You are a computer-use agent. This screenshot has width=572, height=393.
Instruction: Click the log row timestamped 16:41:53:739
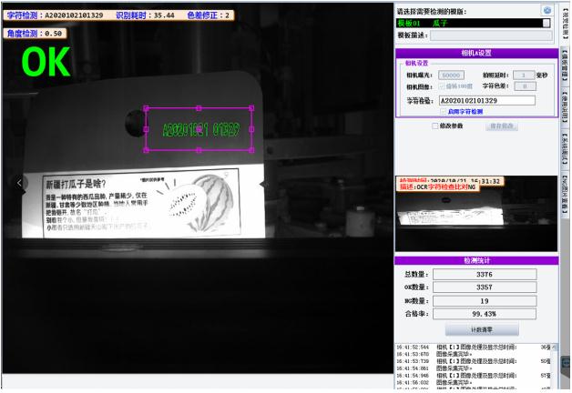click(475, 361)
